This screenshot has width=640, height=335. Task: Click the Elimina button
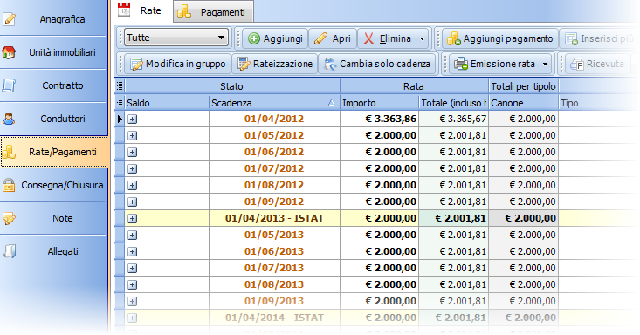[x=388, y=38]
